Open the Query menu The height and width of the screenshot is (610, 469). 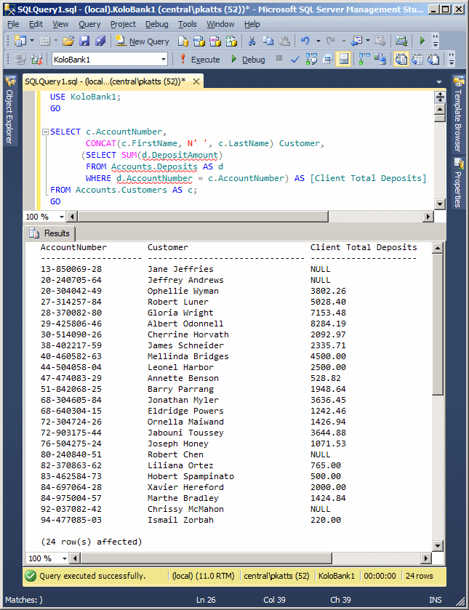click(x=89, y=24)
